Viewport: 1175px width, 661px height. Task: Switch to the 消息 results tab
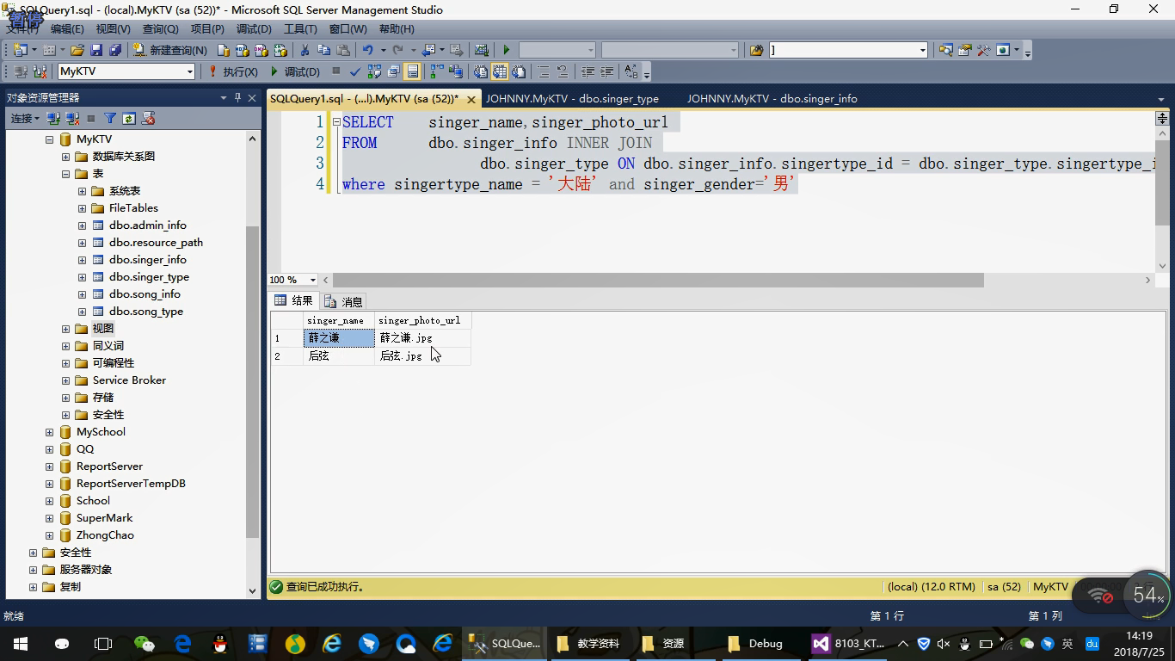pyautogui.click(x=343, y=301)
